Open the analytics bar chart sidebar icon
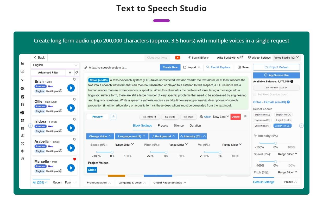 [22, 63]
